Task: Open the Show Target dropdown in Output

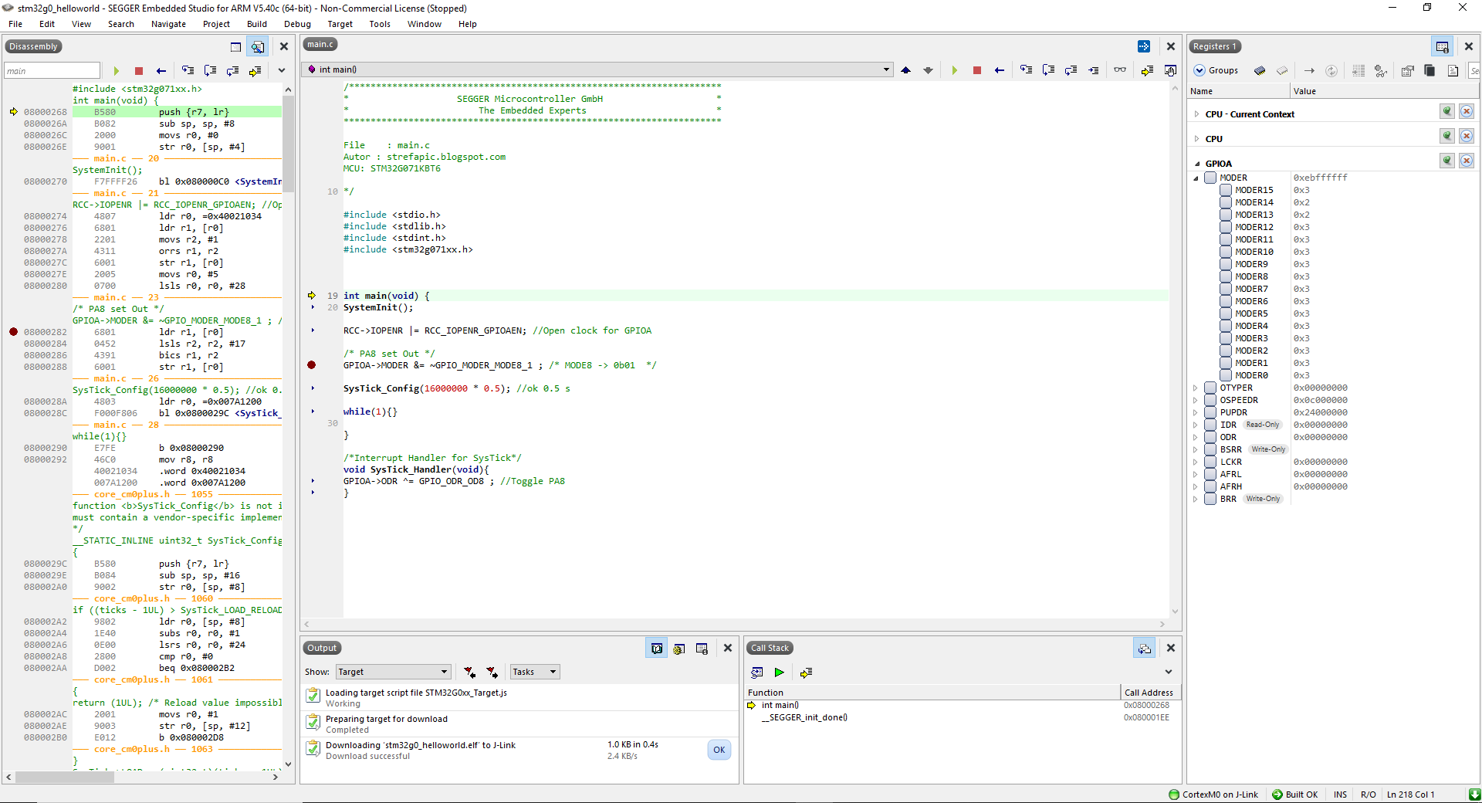Action: click(393, 672)
